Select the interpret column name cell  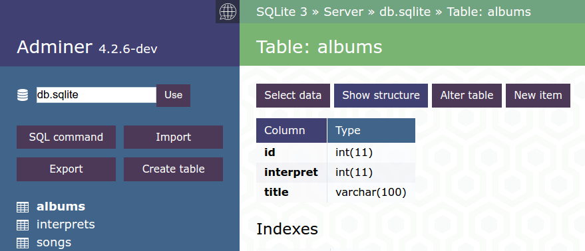(292, 173)
